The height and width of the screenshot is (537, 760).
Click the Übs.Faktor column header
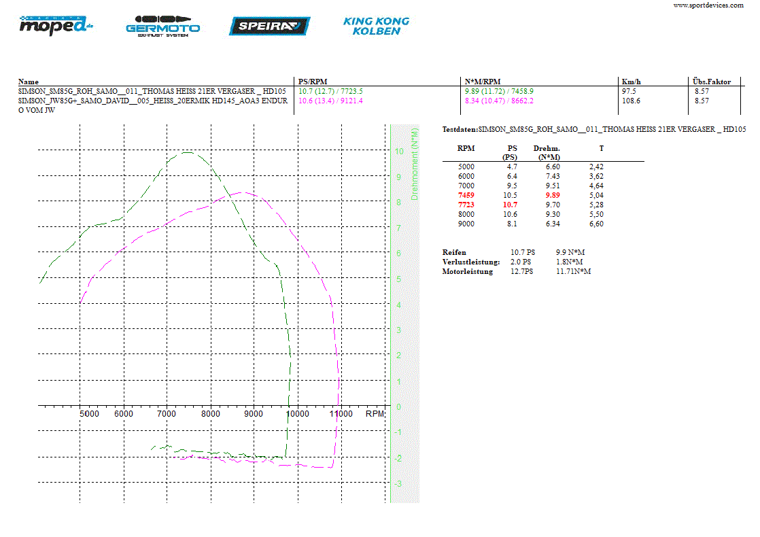[712, 82]
